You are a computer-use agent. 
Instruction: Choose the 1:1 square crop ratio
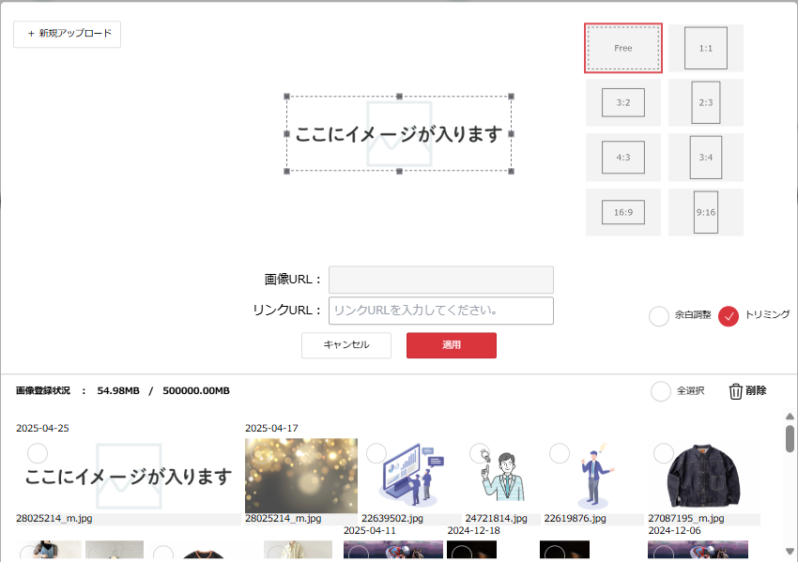(706, 48)
